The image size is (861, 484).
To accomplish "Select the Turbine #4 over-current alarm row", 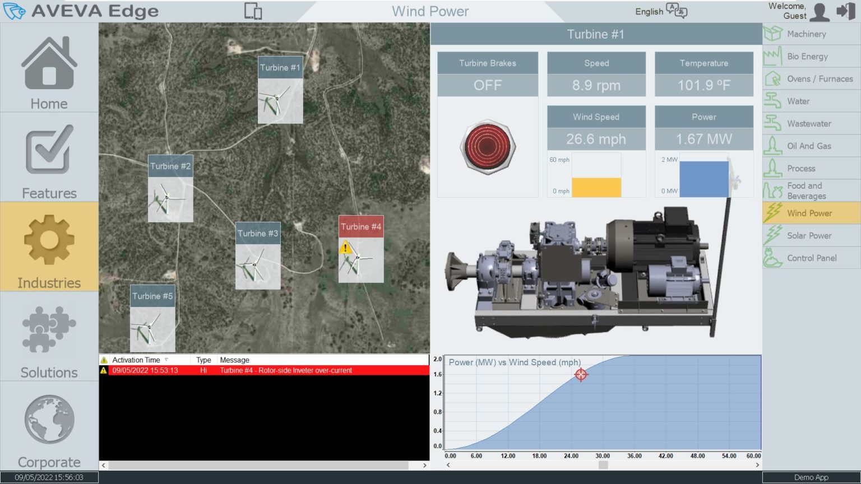I will pyautogui.click(x=265, y=370).
